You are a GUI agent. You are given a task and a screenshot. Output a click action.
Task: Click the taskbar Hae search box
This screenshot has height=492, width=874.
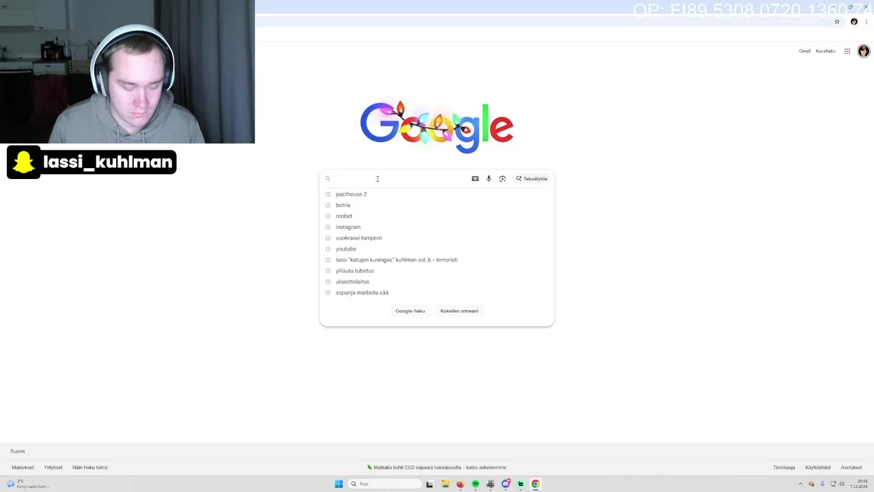(384, 484)
